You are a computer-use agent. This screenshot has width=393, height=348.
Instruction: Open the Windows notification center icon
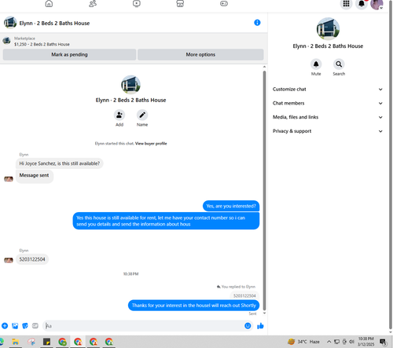(x=383, y=342)
